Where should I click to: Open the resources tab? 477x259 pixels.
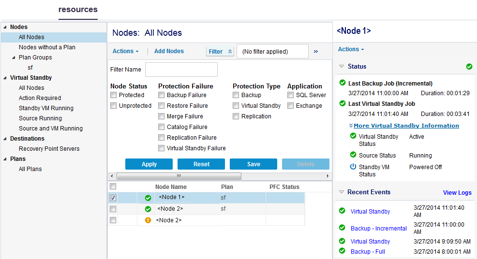pos(78,10)
